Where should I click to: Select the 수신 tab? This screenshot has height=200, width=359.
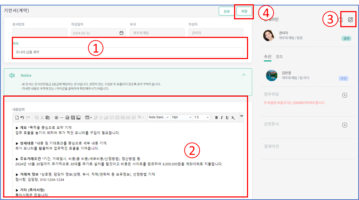pos(267,57)
